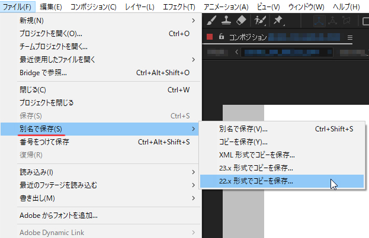Image resolution: width=369 pixels, height=238 pixels.
Task: Toggle the composition panel lock icon
Action: pos(222,37)
